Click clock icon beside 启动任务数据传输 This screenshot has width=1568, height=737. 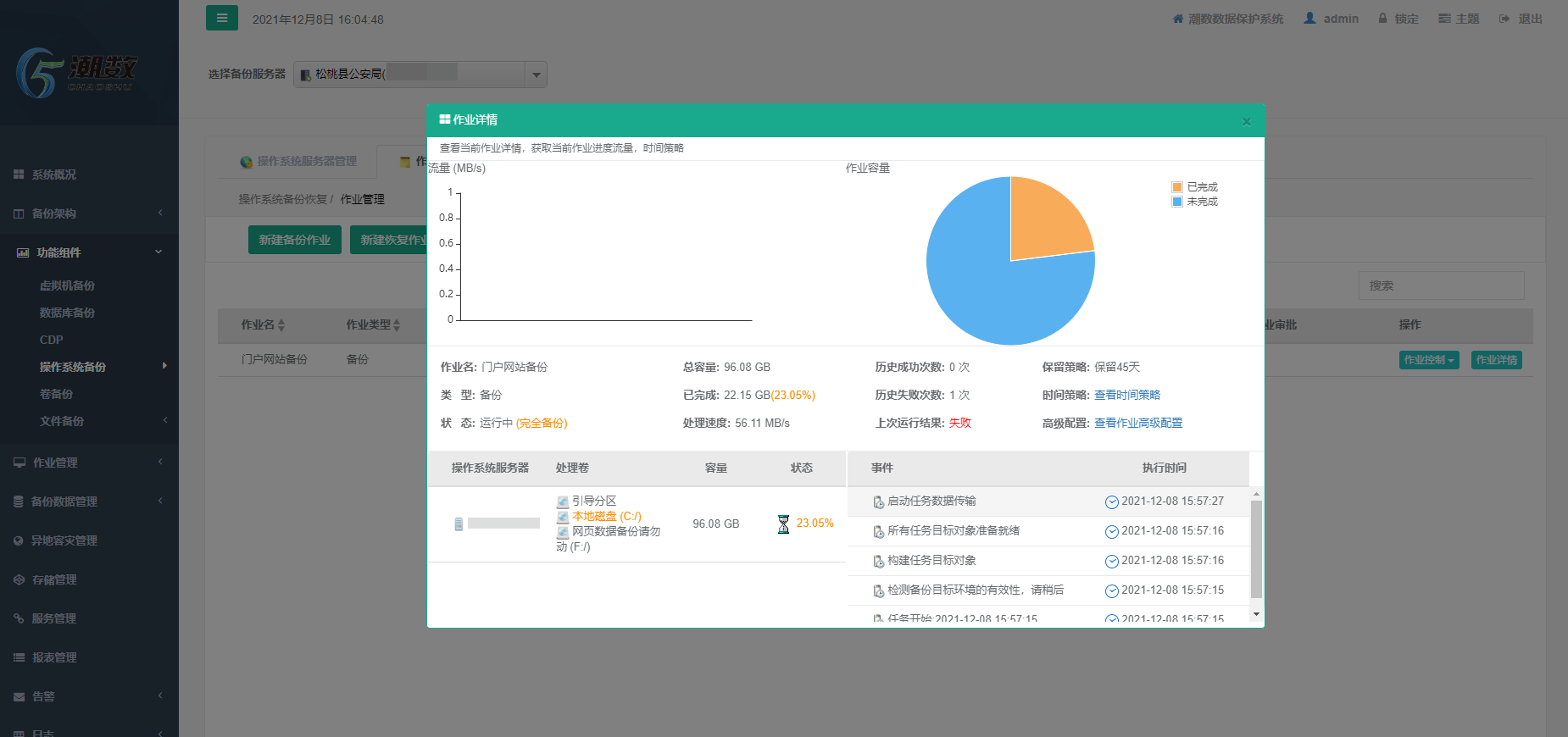(1111, 502)
